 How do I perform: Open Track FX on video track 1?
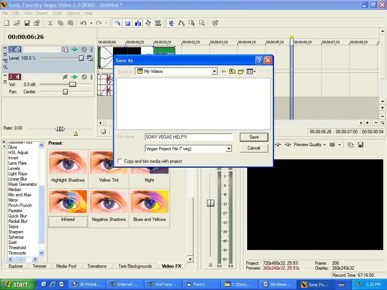(x=74, y=49)
